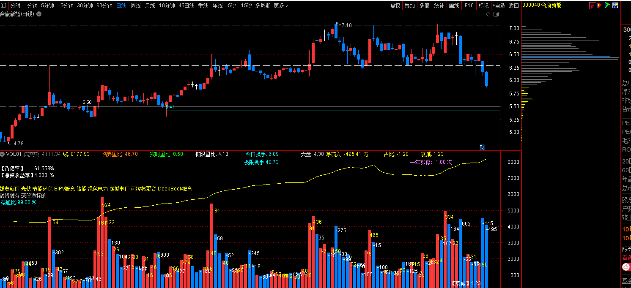This screenshot has width=631, height=288.
Task: Toggle the left sidebar panel icon
Action: point(4,5)
